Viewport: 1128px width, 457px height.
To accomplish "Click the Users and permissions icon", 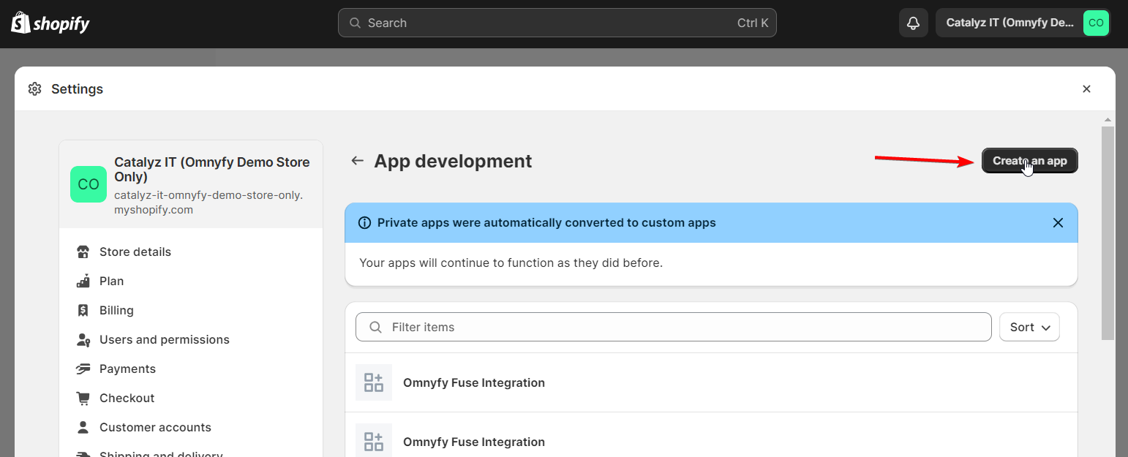I will (x=83, y=339).
